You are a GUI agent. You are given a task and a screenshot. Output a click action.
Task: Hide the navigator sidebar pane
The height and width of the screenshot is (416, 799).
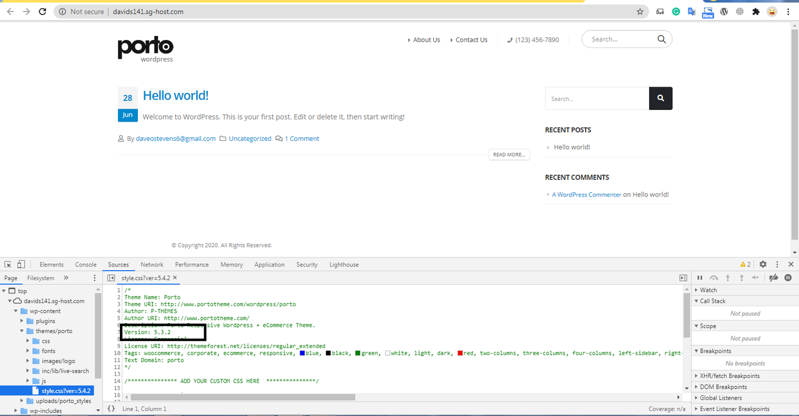[111, 278]
